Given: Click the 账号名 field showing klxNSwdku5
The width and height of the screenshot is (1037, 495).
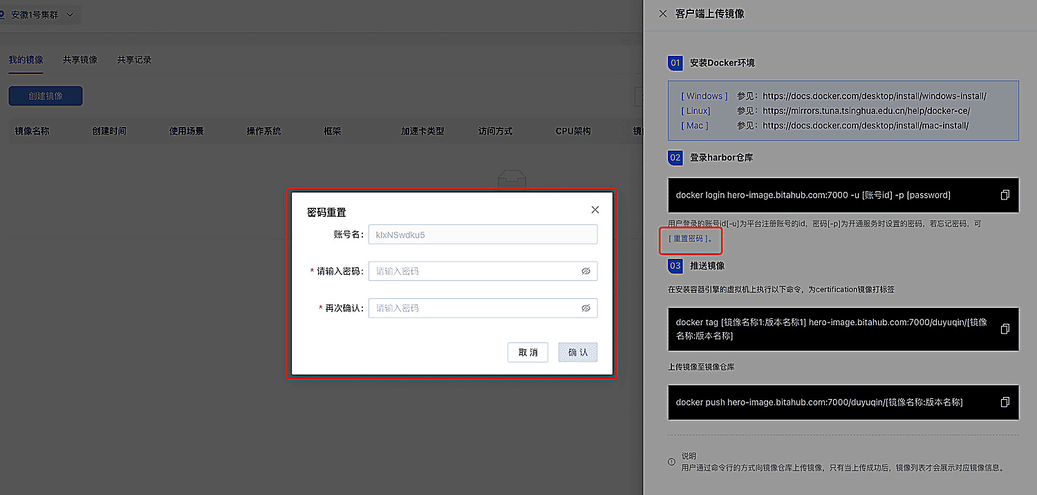Looking at the screenshot, I should [483, 235].
